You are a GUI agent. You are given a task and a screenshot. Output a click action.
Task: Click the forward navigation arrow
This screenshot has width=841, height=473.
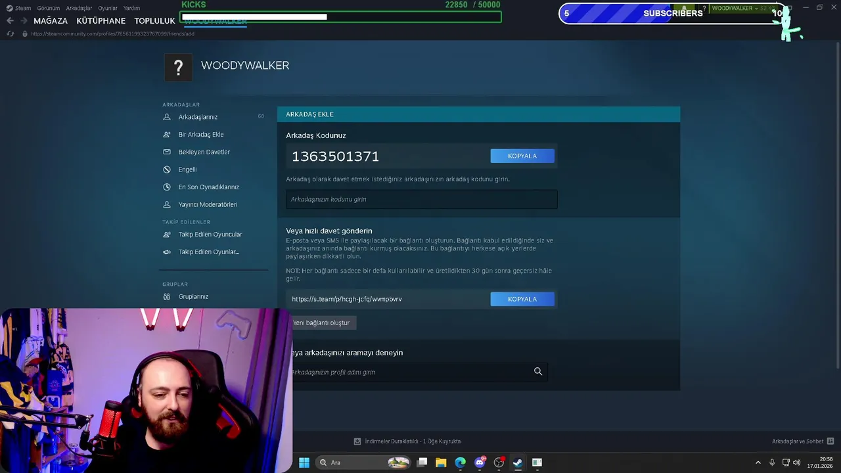click(x=24, y=20)
